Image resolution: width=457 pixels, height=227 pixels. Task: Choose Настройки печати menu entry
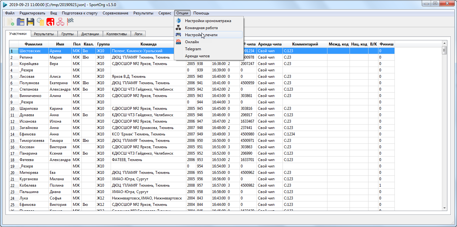pos(209,35)
